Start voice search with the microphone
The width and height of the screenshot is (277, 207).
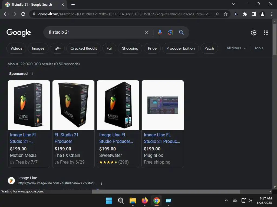click(160, 32)
